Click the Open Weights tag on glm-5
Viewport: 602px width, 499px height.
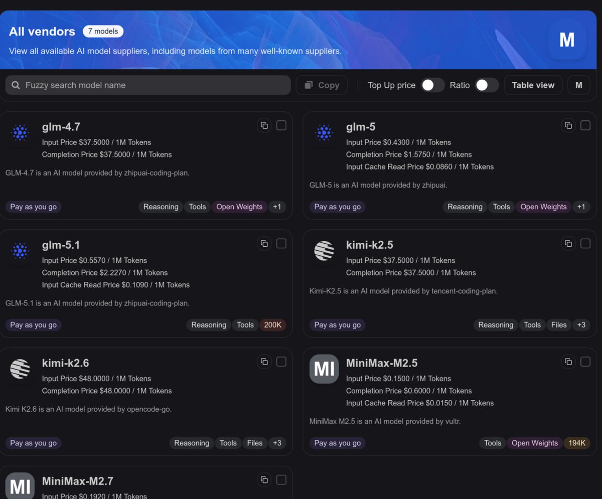(x=543, y=207)
